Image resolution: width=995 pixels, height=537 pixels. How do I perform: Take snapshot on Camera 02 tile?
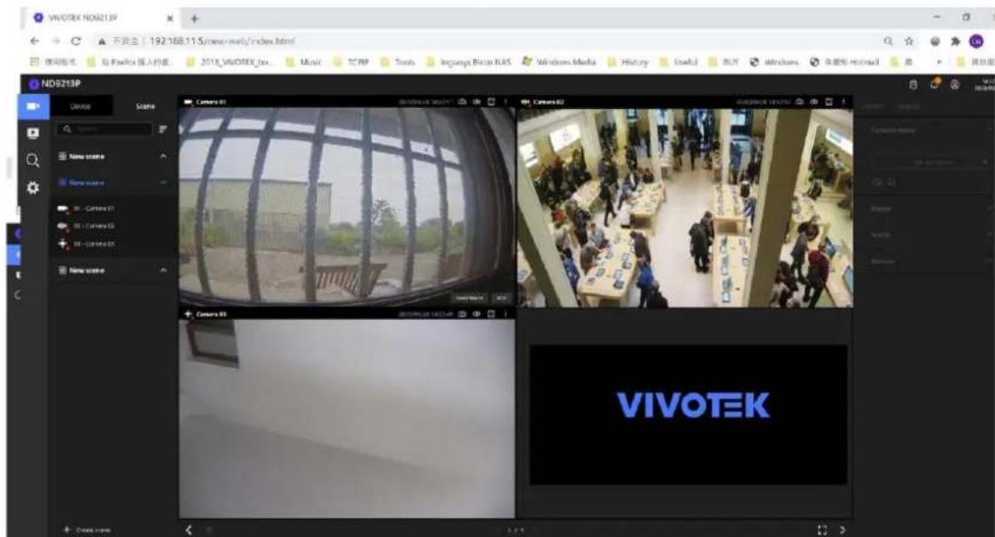coord(799,102)
